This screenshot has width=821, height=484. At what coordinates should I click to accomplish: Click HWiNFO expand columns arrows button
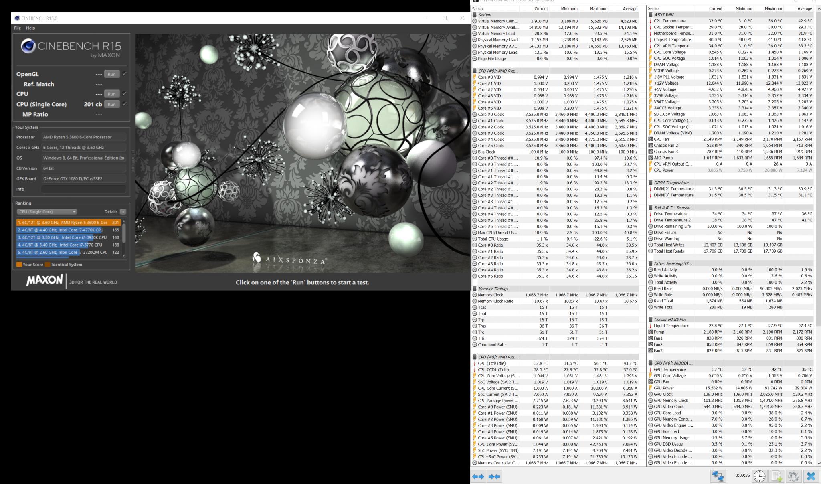click(x=478, y=476)
